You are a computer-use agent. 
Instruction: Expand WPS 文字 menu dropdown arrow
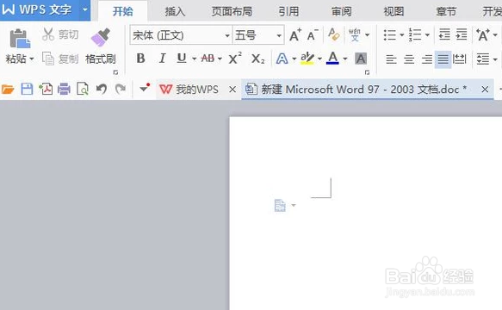[x=85, y=9]
